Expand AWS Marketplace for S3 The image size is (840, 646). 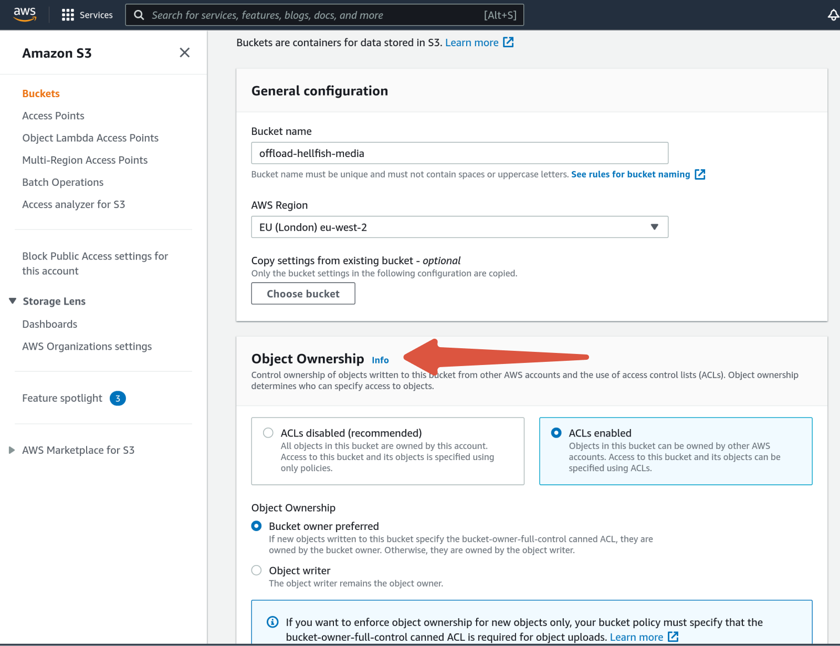click(x=12, y=450)
